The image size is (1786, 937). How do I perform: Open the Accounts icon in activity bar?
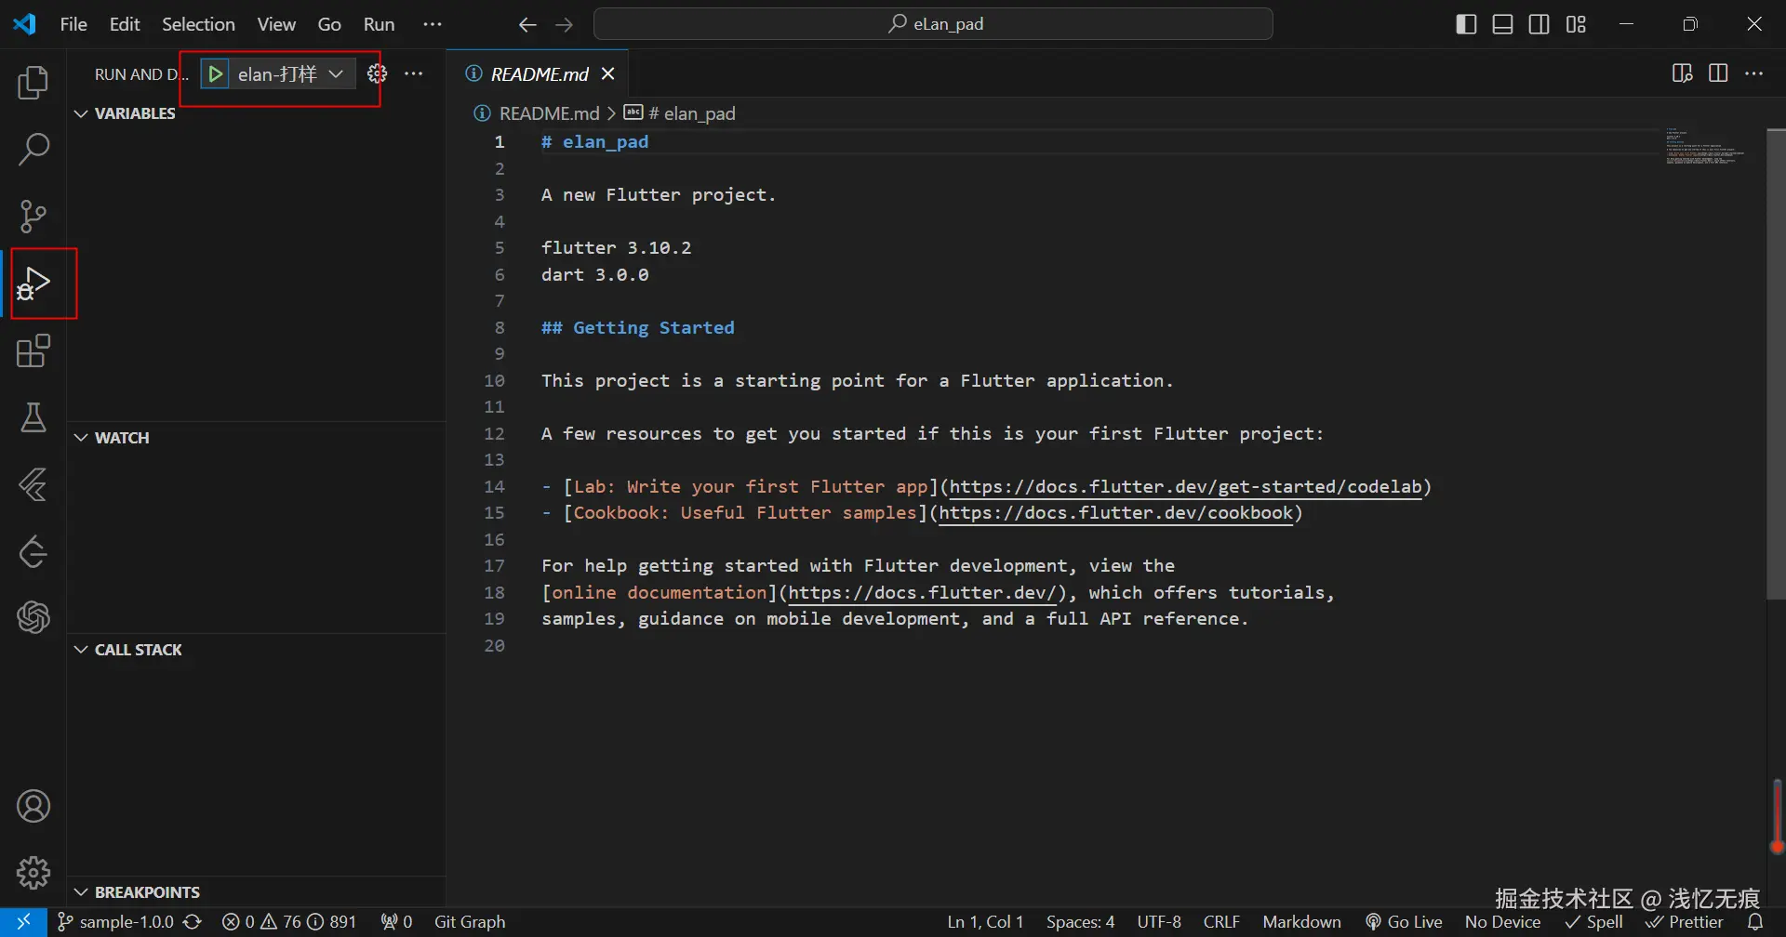click(33, 806)
